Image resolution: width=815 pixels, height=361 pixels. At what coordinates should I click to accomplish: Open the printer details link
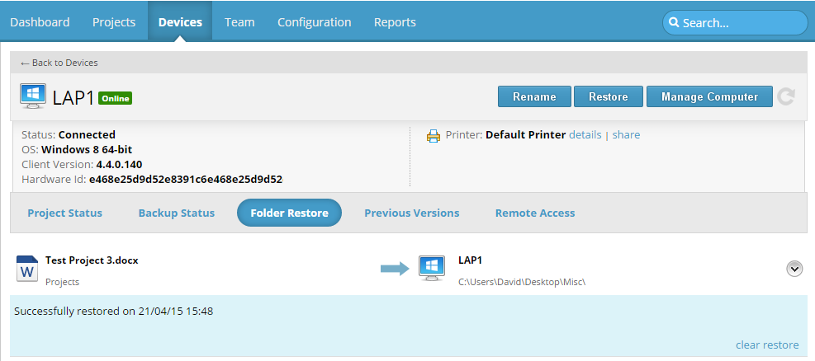[585, 135]
